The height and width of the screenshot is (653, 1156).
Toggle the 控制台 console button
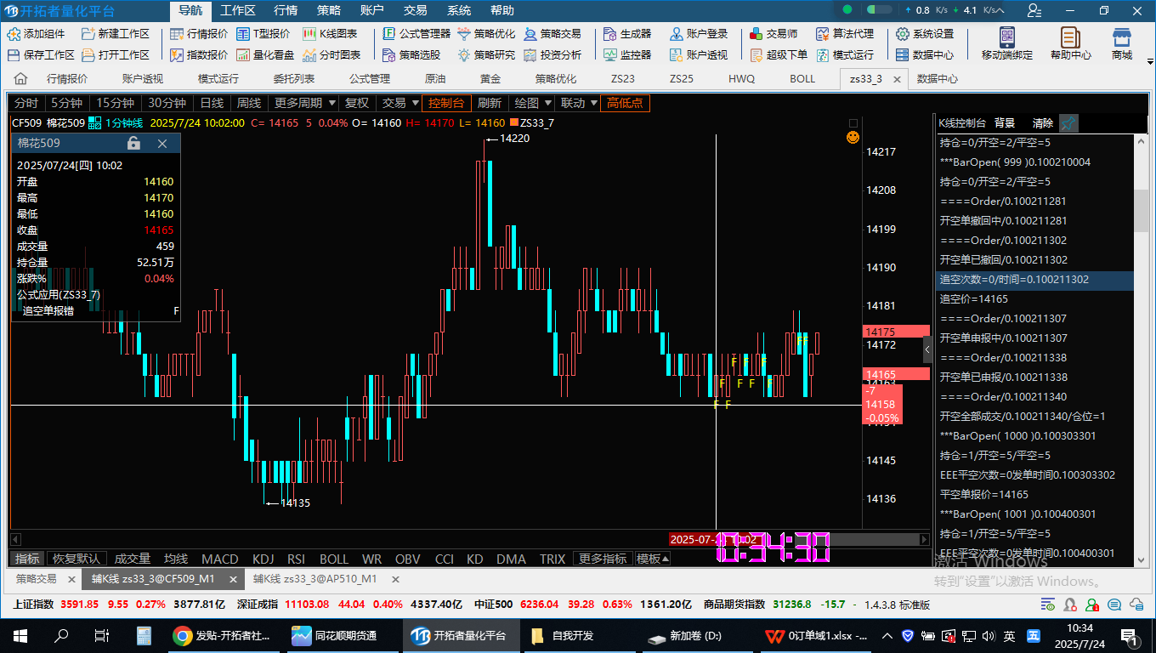[446, 103]
